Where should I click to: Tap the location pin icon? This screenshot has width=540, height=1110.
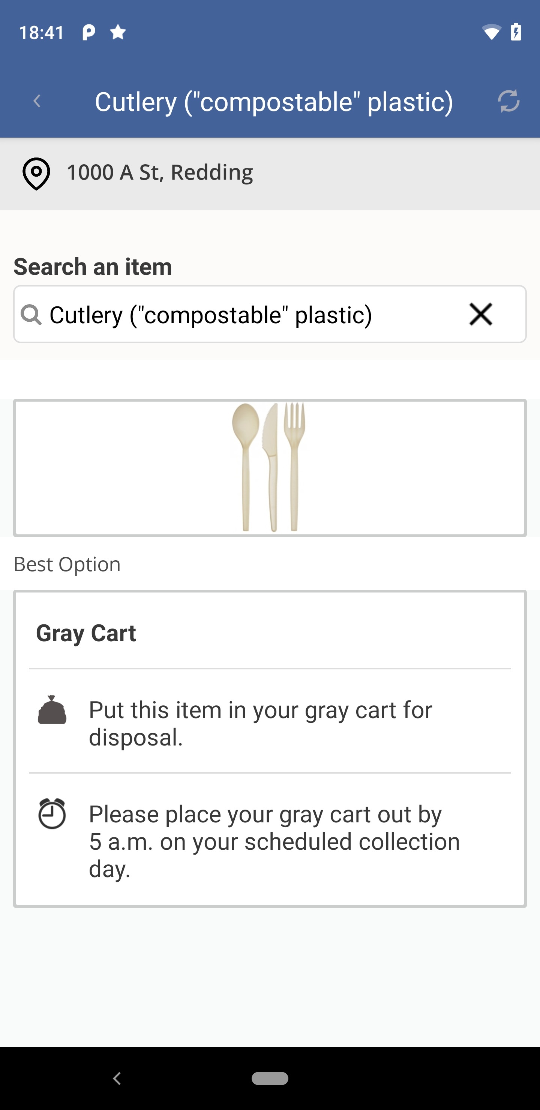click(x=36, y=173)
